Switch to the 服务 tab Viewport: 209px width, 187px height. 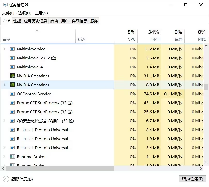tap(94, 21)
